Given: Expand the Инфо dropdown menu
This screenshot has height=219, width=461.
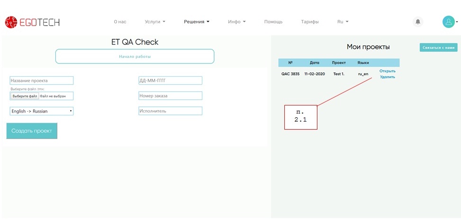Looking at the screenshot, I should pos(236,22).
